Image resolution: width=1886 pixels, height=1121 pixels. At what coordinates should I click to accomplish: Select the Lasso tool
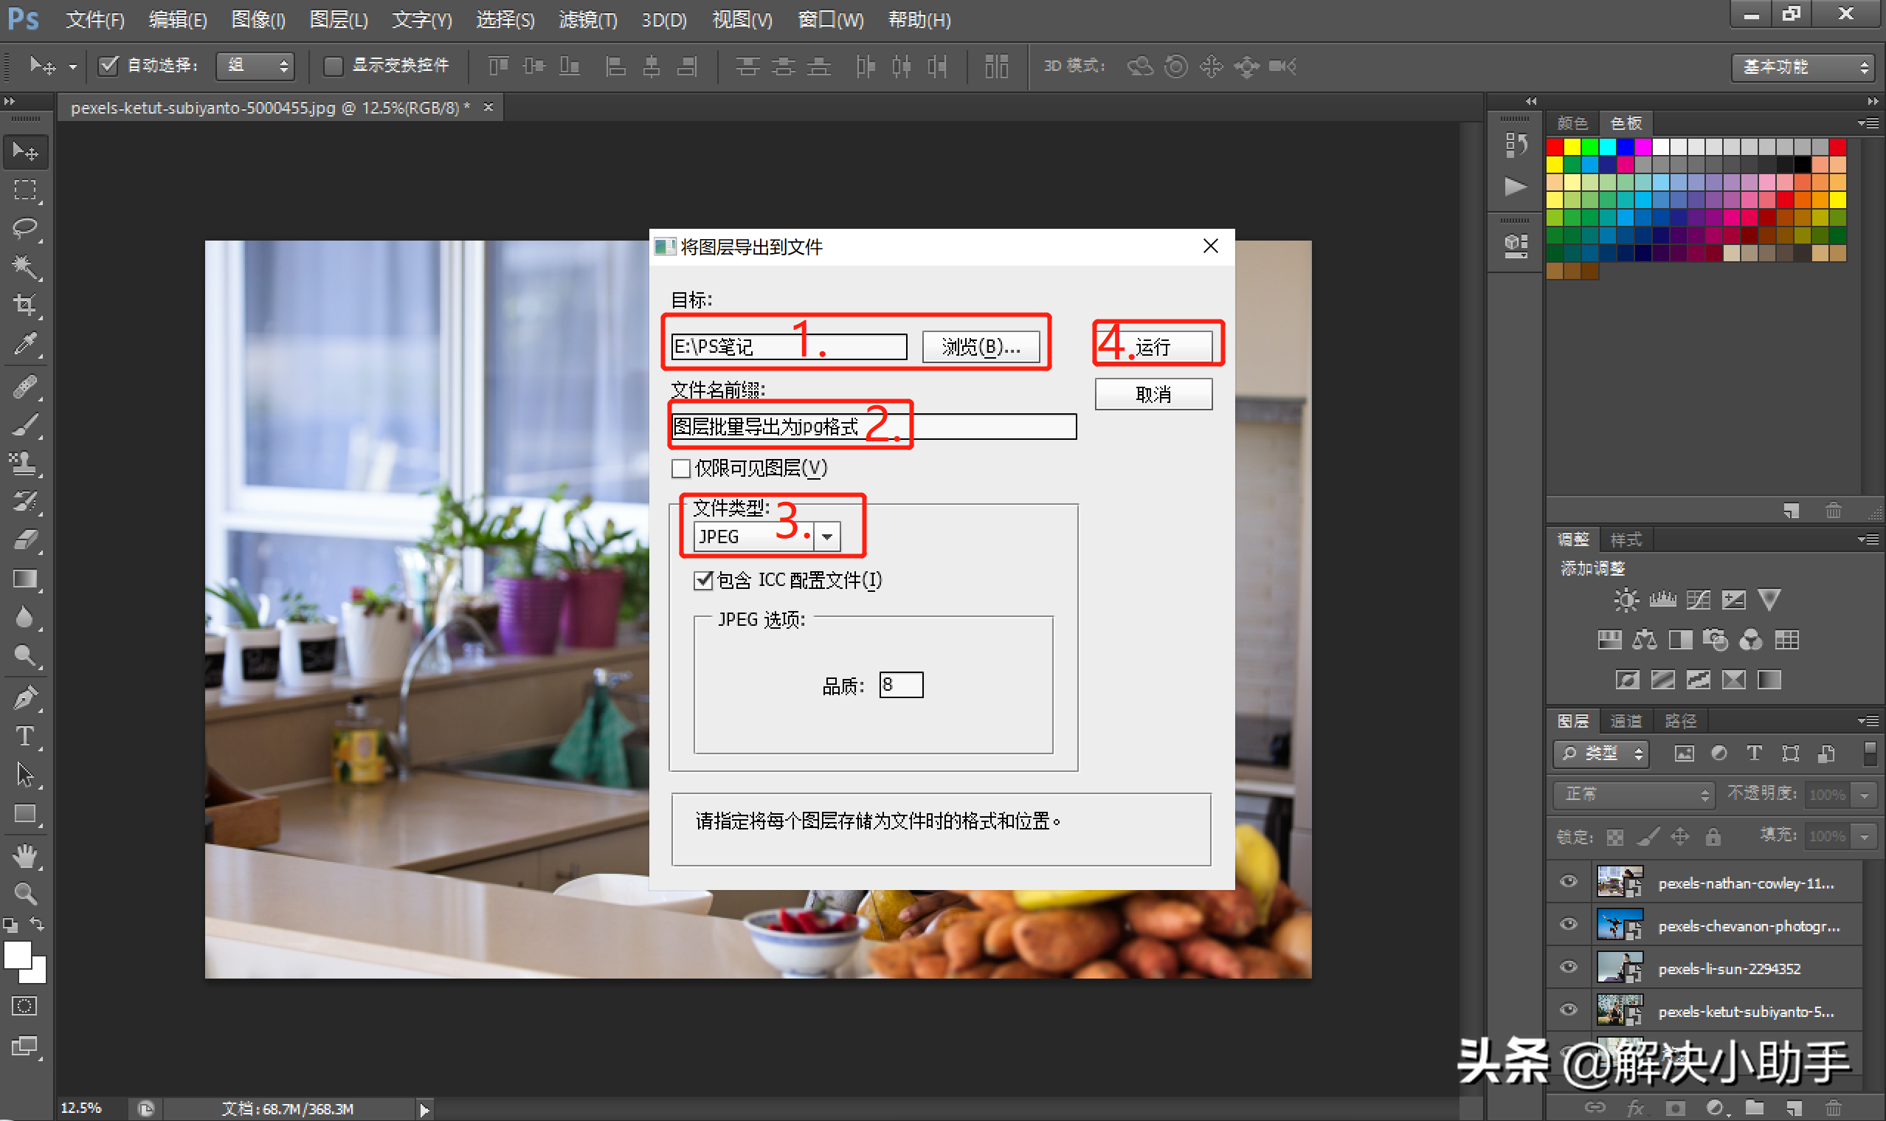coord(26,228)
